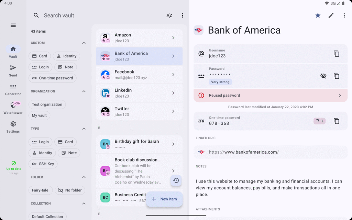This screenshot has height=220, width=352.
Task: Unfavorite Bank of America via star icon
Action: point(318,15)
